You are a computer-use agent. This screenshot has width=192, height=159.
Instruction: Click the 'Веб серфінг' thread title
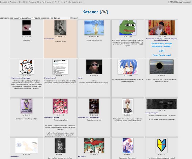click(x=82, y=157)
